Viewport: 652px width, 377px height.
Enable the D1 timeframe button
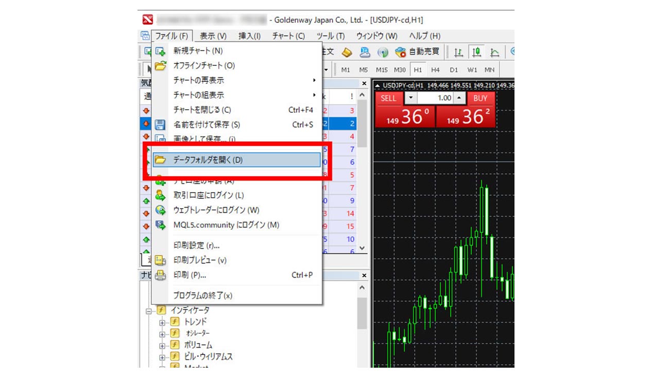pos(453,70)
